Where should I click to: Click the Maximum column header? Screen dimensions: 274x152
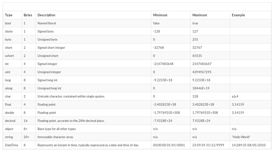tap(200, 15)
